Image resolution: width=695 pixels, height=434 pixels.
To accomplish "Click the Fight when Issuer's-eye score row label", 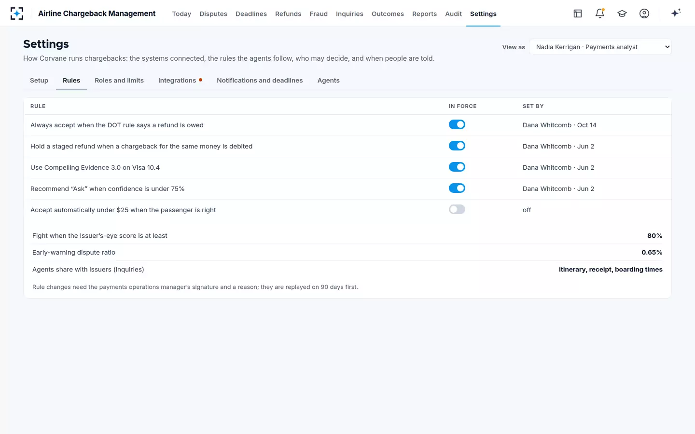I will click(x=100, y=236).
